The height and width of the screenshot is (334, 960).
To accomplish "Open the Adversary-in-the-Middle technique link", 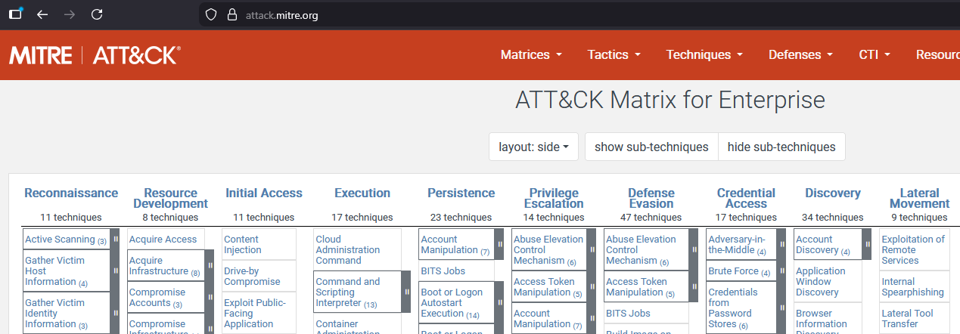I will 738,245.
